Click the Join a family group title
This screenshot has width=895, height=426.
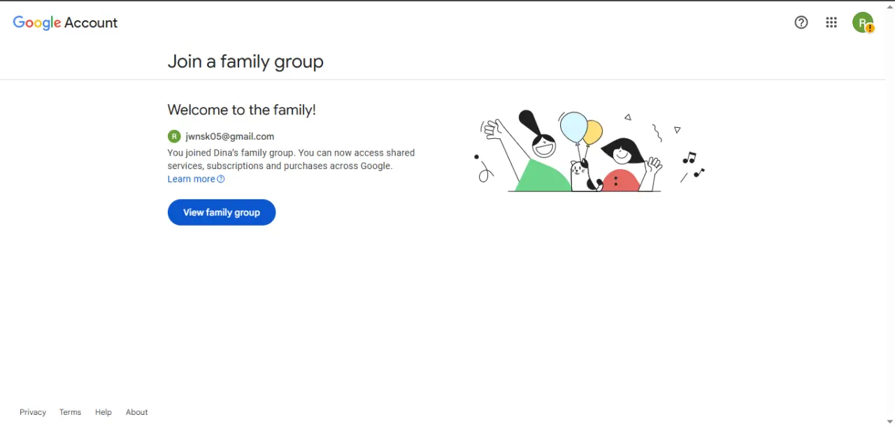pos(245,61)
